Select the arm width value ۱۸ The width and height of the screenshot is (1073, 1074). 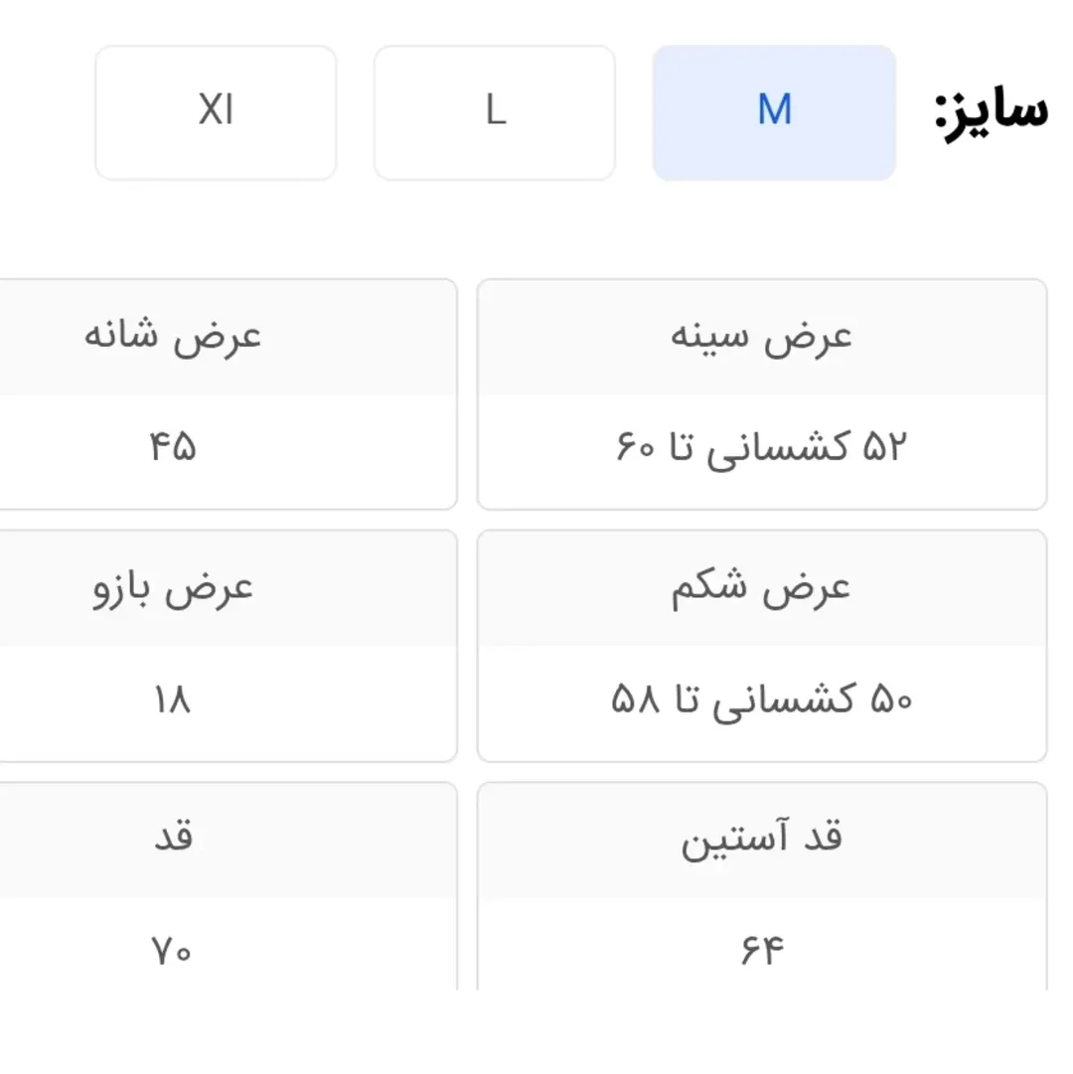[173, 701]
